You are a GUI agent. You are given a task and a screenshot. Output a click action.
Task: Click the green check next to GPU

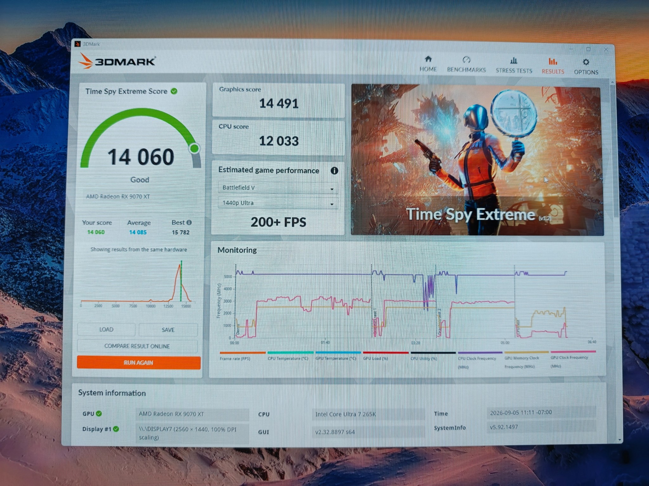click(x=99, y=414)
